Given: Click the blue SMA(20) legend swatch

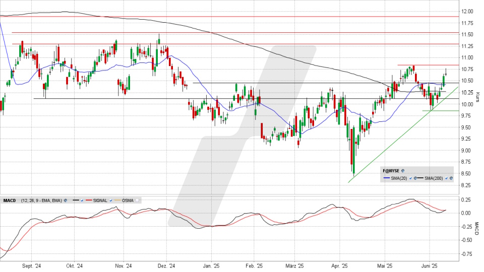Looking at the screenshot, I should [387, 178].
